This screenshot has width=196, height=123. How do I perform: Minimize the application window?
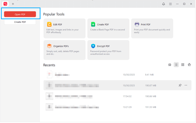click(x=177, y=4)
